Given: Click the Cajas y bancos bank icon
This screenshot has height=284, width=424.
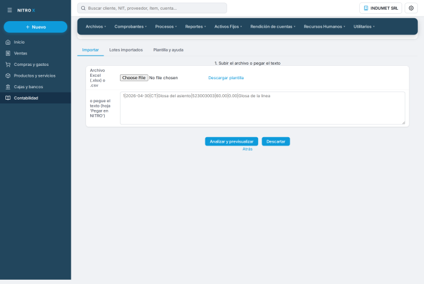Looking at the screenshot, I should (8, 87).
